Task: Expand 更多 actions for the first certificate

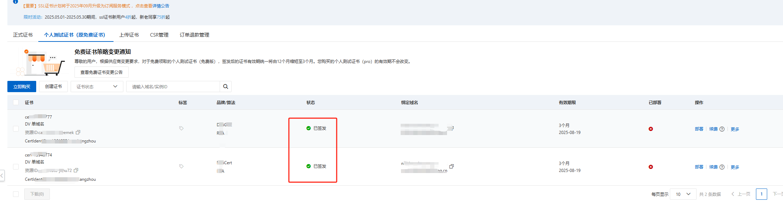Action: [x=735, y=129]
